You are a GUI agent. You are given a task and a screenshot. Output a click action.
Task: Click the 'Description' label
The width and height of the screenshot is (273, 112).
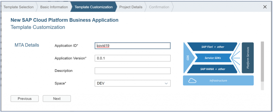63,71
